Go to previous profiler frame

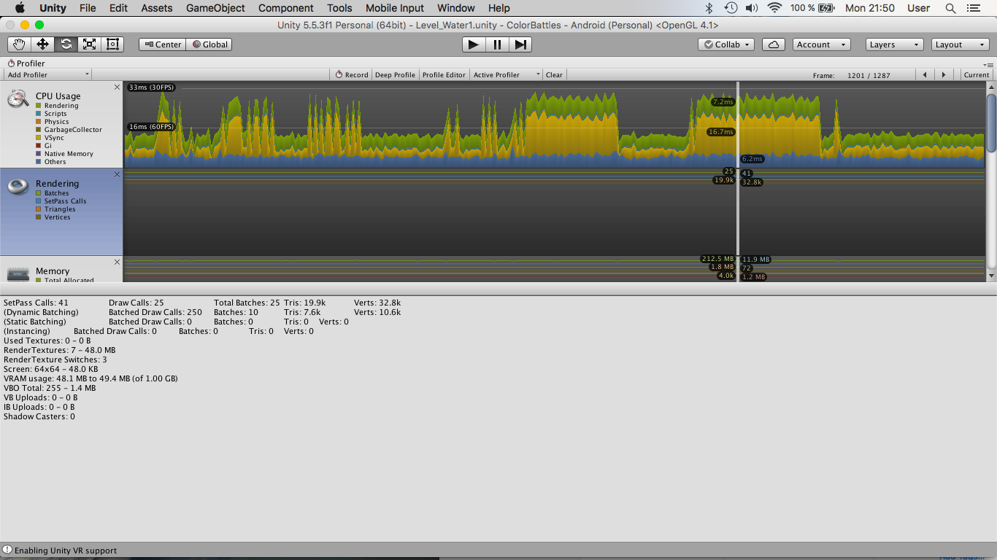click(x=925, y=75)
